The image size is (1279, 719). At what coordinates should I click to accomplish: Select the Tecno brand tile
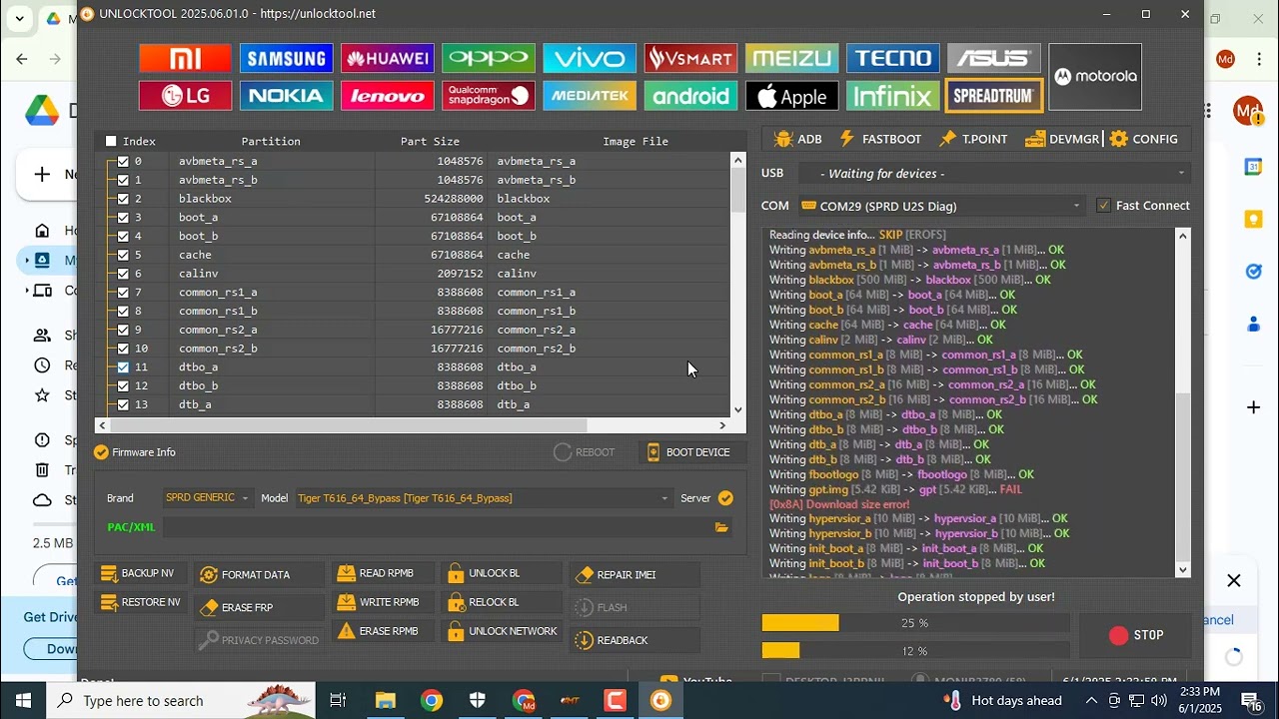coord(892,58)
